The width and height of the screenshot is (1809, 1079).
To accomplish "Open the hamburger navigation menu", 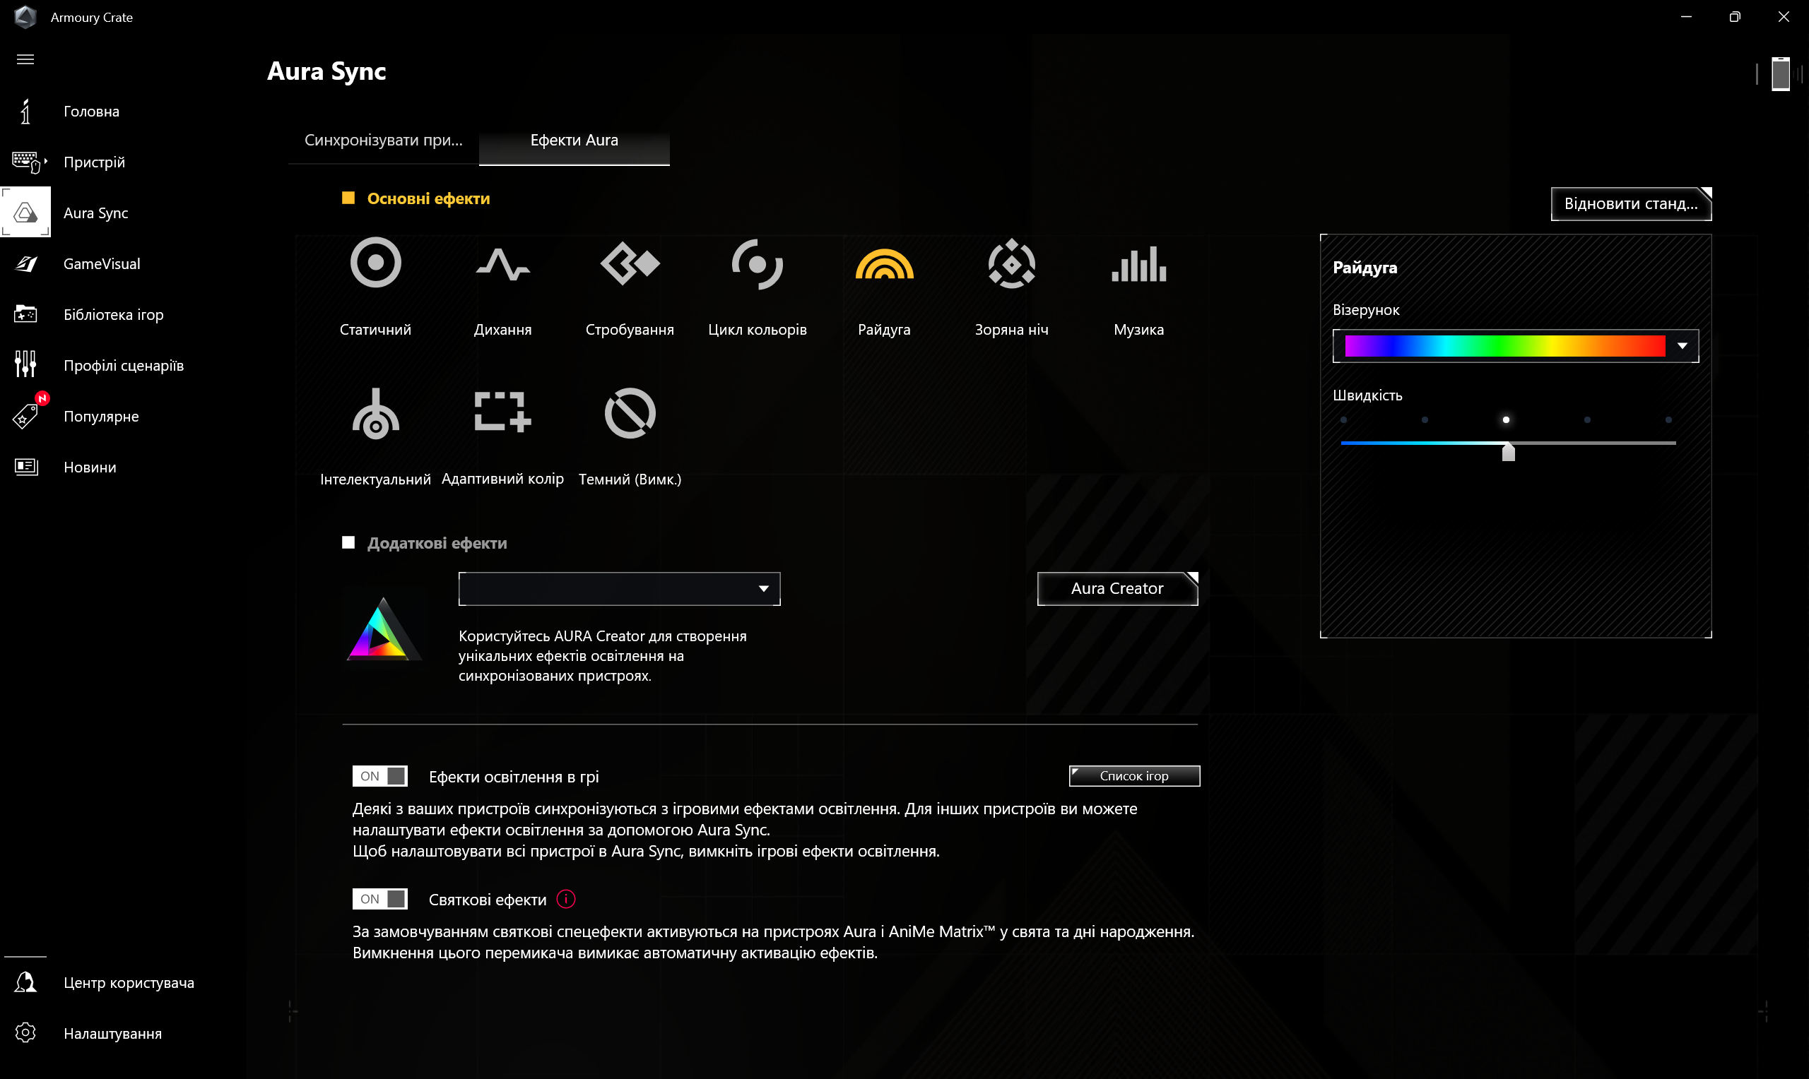I will click(25, 59).
